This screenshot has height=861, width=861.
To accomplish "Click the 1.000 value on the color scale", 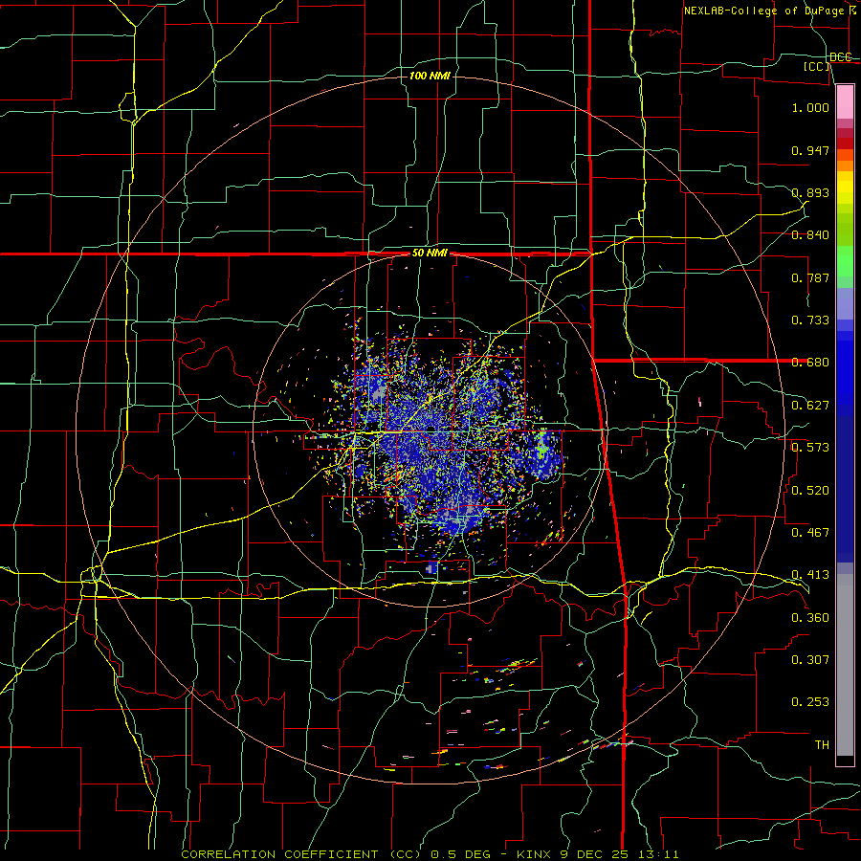I will pos(810,107).
